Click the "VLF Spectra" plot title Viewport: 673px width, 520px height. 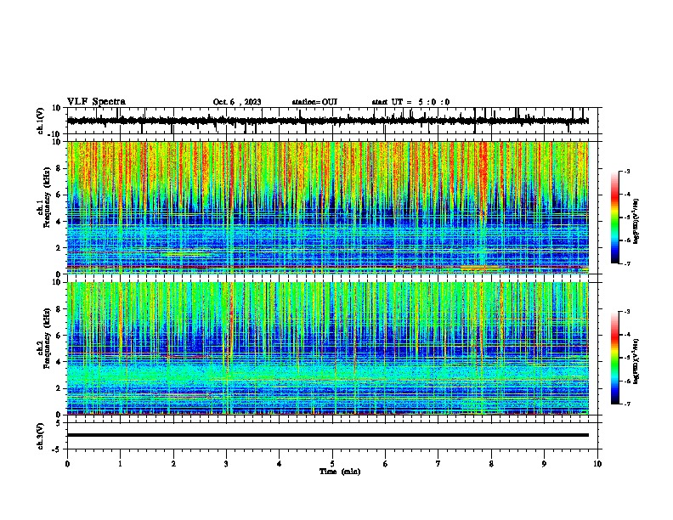[96, 102]
